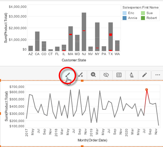163x147 pixels.
Task: Select the Annie legend color swatch
Action: [x=125, y=18]
